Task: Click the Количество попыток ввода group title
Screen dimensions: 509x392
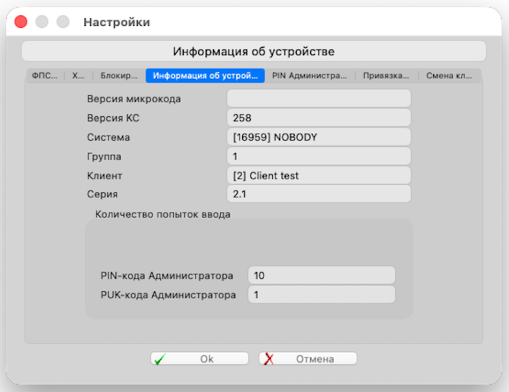Action: 162,215
